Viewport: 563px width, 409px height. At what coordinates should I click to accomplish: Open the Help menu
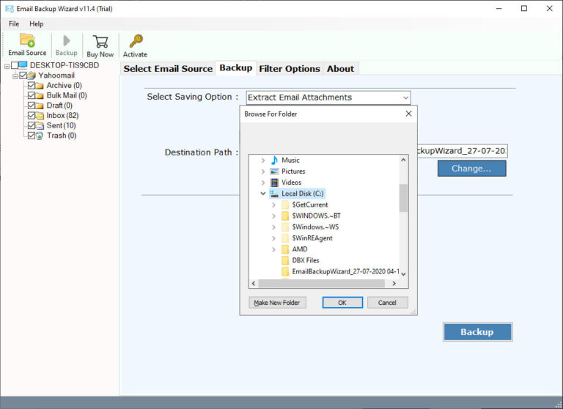(36, 23)
